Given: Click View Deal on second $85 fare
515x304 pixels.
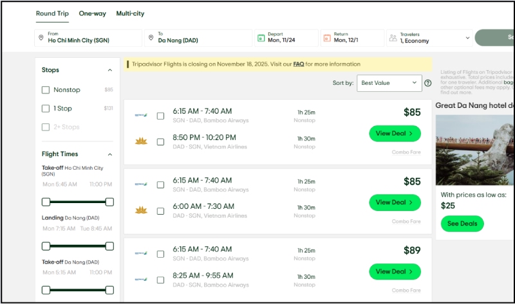Looking at the screenshot, I should tap(395, 202).
